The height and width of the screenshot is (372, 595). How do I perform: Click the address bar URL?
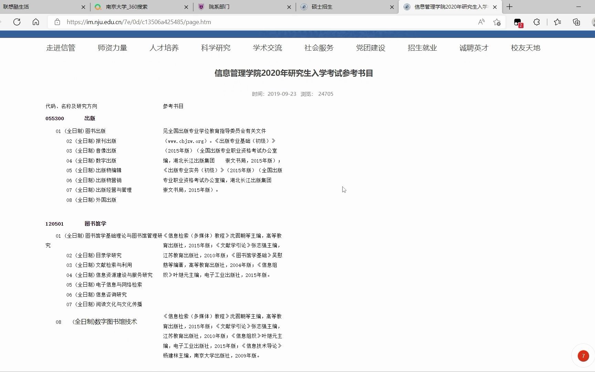point(139,22)
